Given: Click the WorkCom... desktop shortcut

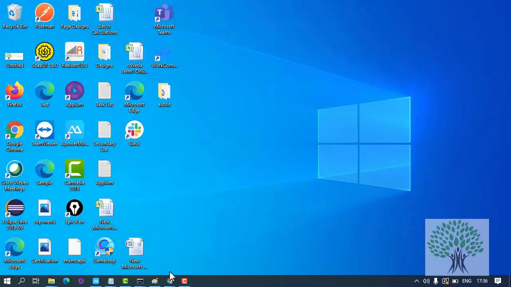Looking at the screenshot, I should point(164,56).
